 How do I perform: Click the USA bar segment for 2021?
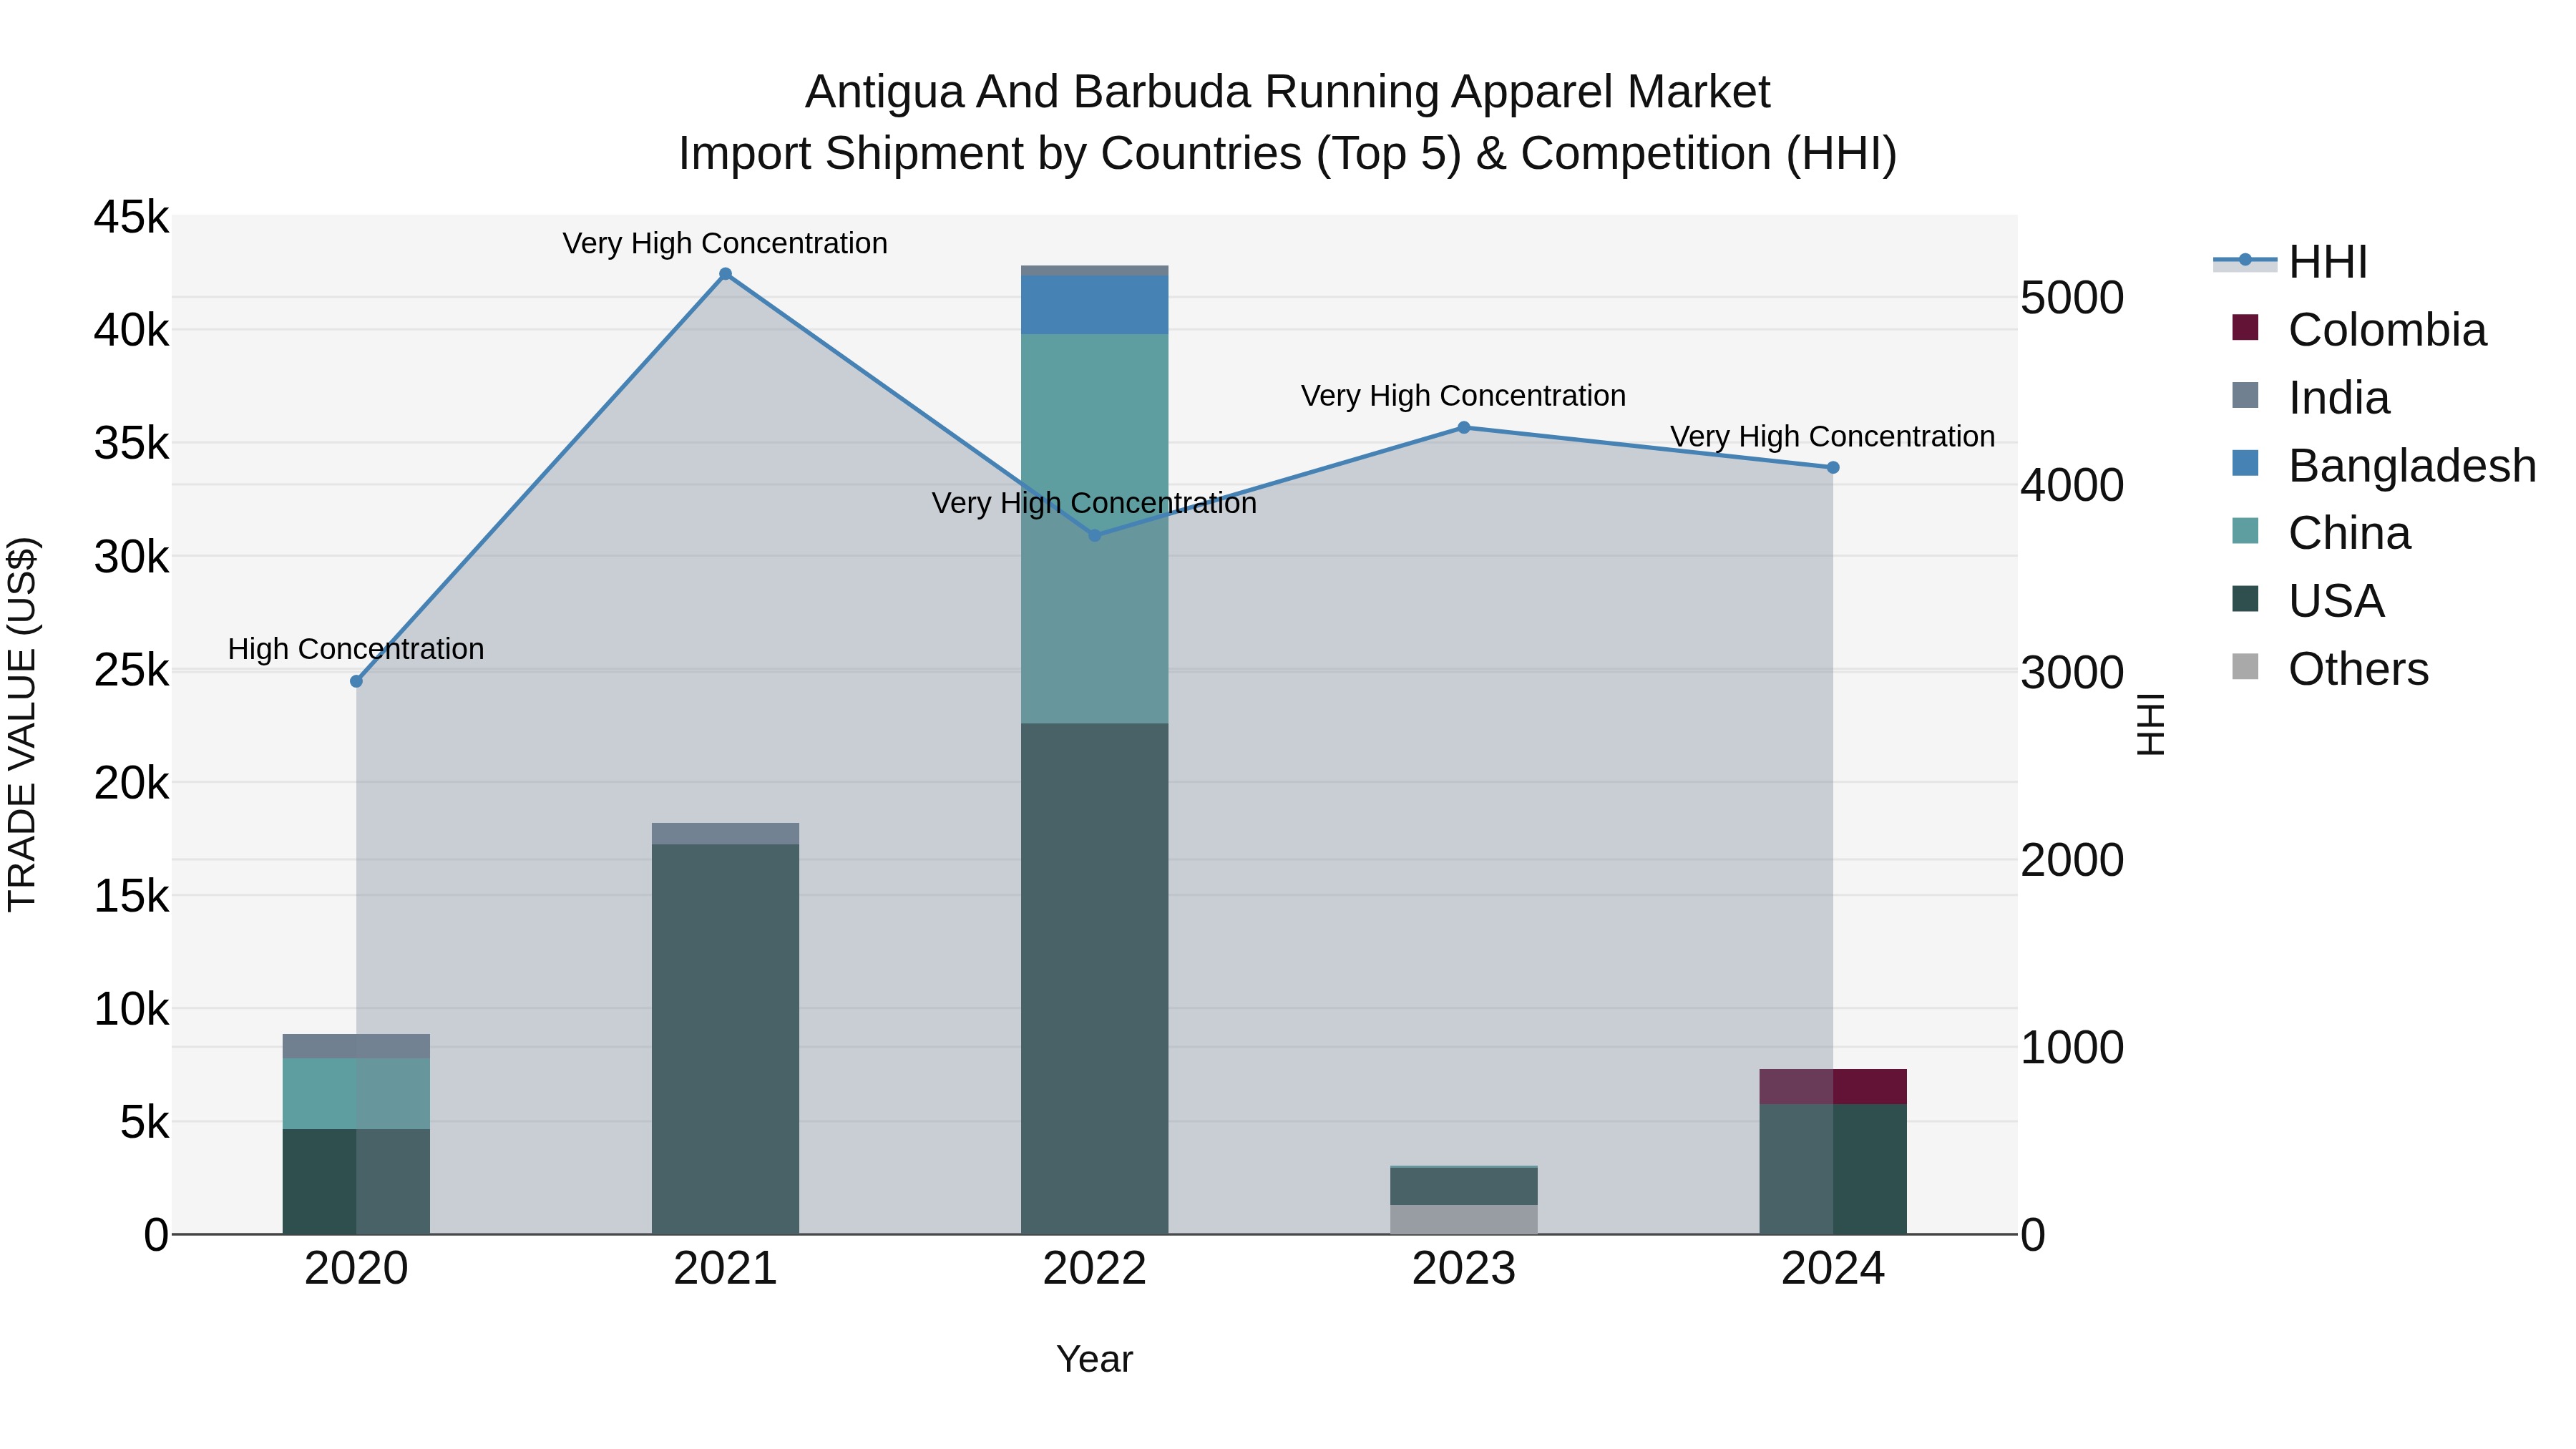click(x=726, y=1039)
